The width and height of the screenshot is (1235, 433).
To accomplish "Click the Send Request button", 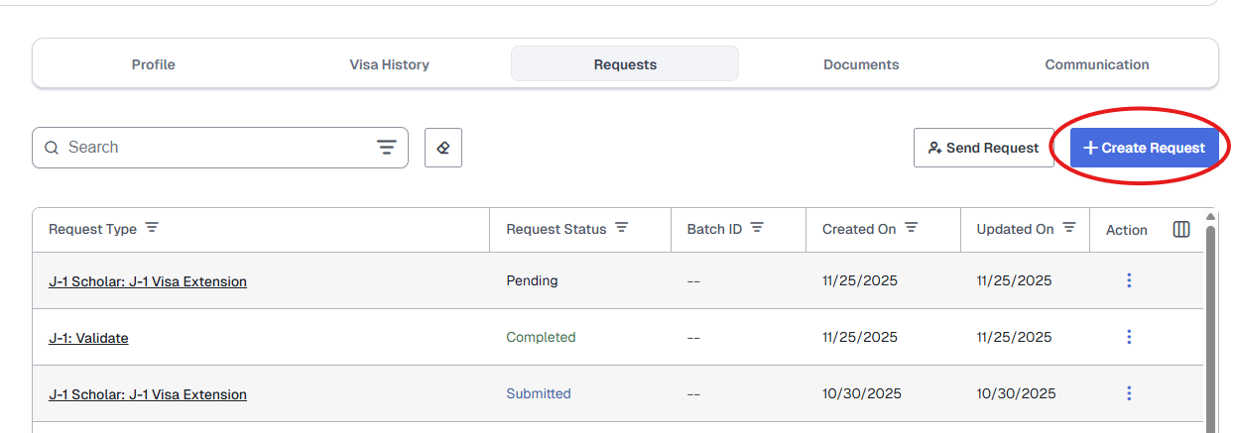I will pos(983,148).
